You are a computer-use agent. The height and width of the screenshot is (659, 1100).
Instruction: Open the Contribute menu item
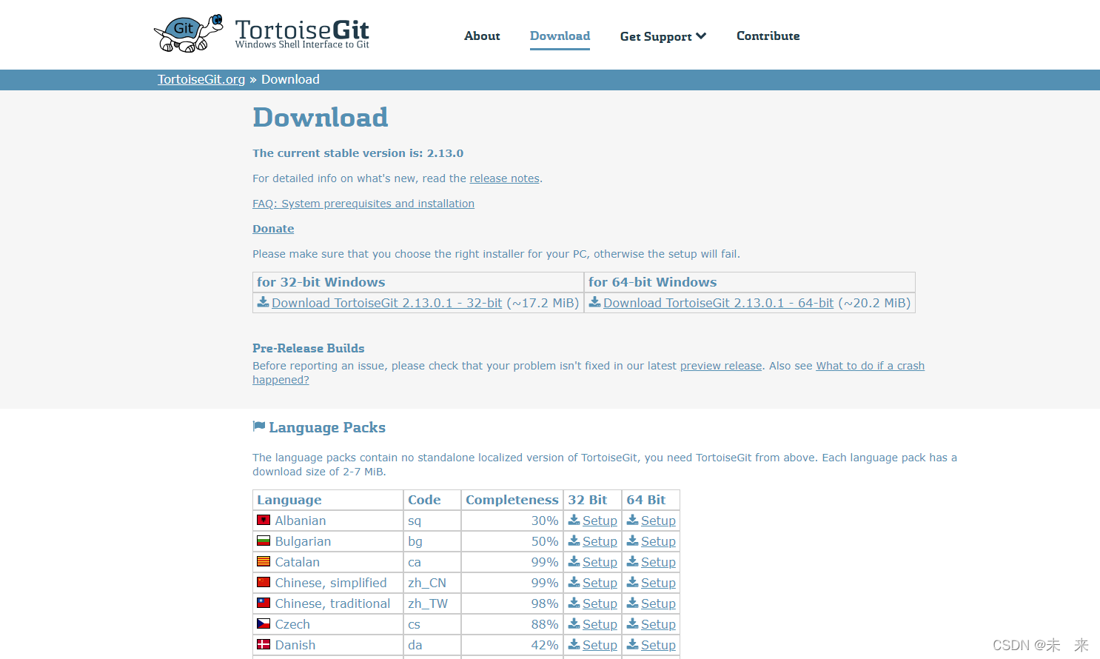(x=768, y=36)
